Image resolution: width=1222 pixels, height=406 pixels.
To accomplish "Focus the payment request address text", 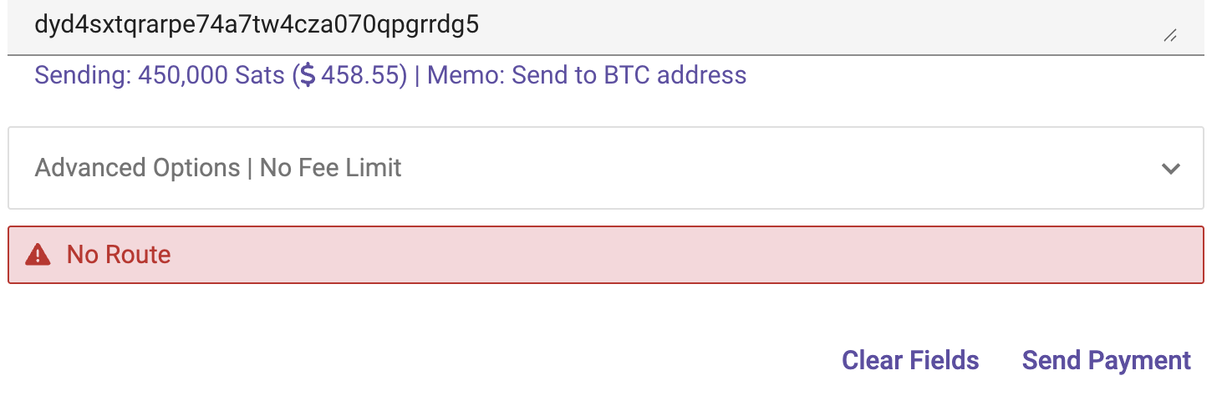I will (256, 25).
